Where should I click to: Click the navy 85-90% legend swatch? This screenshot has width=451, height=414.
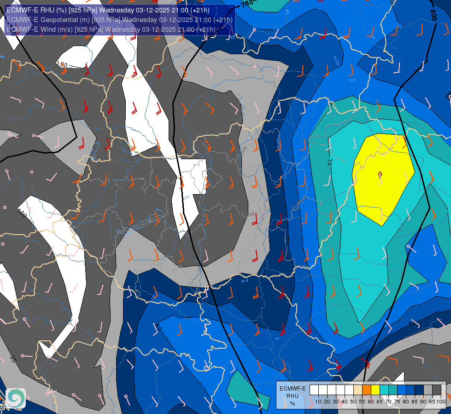pyautogui.click(x=419, y=390)
